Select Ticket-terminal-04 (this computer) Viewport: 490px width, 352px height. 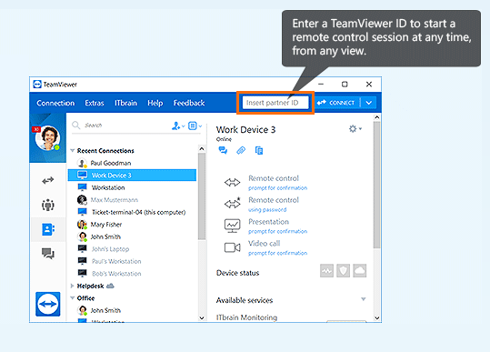coord(132,212)
